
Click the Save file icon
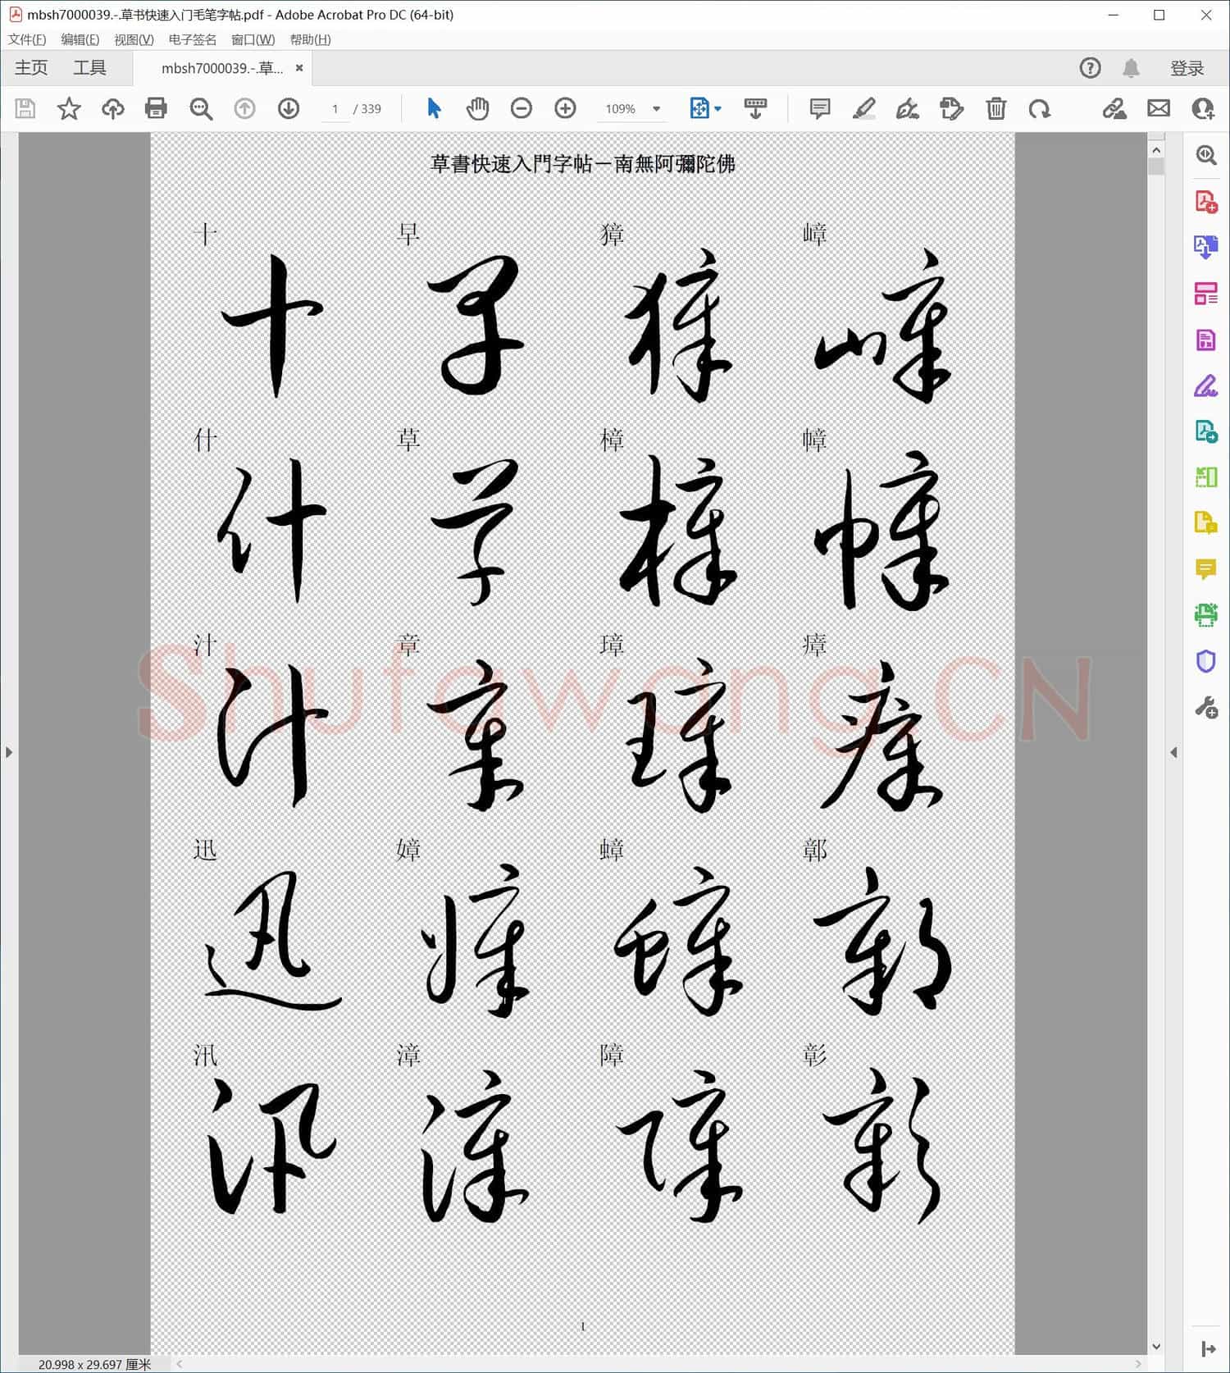[x=25, y=108]
